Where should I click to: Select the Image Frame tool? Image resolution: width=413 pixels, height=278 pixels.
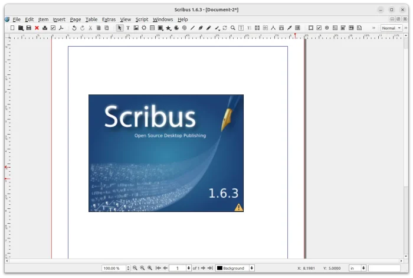coord(136,28)
